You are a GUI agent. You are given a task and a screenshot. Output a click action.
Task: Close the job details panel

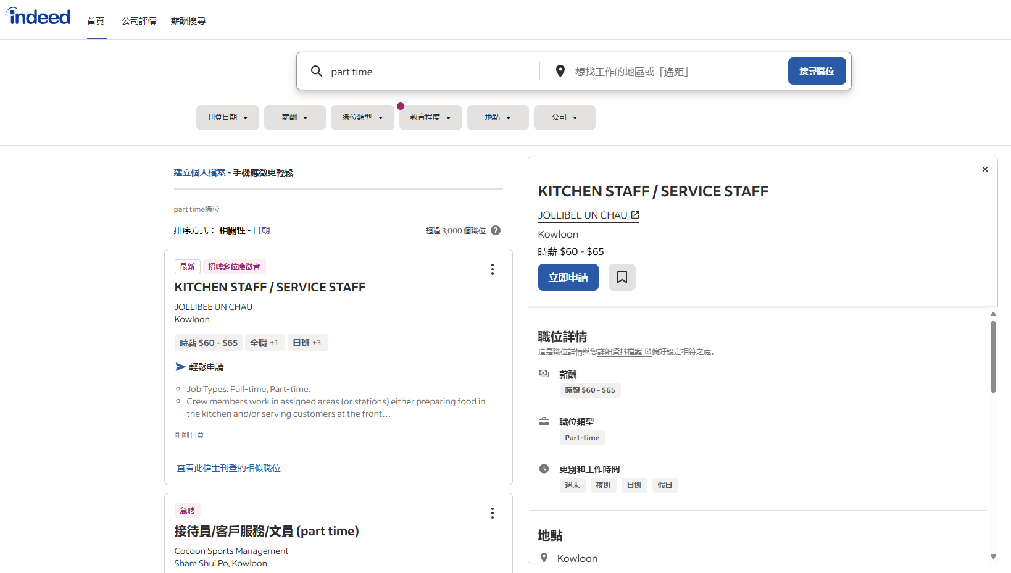(985, 169)
